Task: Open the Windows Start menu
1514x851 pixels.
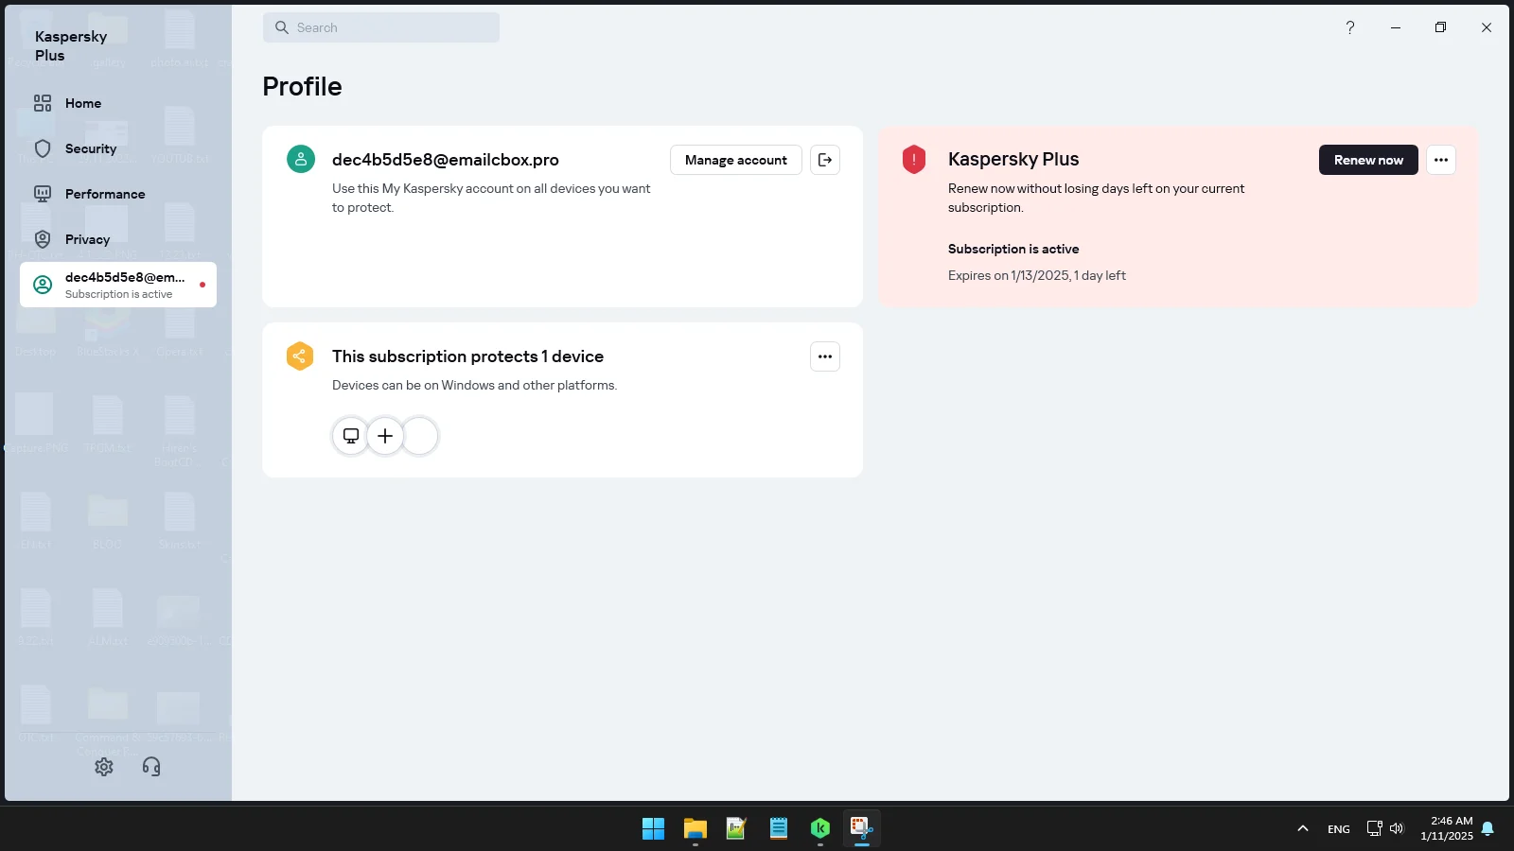Action: [x=653, y=829]
